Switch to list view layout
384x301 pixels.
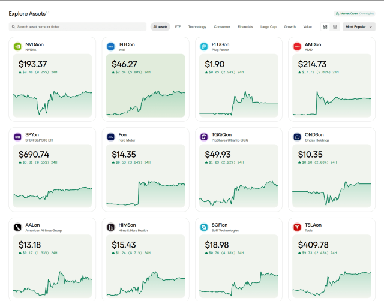(x=335, y=26)
